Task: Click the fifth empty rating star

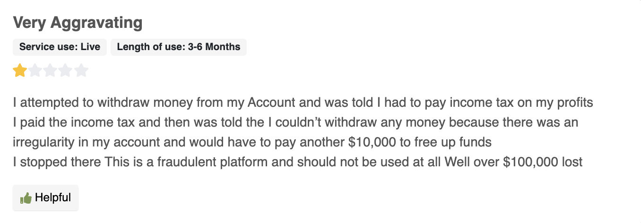Action: (x=81, y=71)
